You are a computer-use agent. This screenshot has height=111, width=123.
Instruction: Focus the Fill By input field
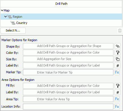(68, 86)
